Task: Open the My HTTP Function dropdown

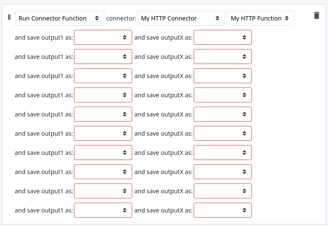Action: [260, 18]
